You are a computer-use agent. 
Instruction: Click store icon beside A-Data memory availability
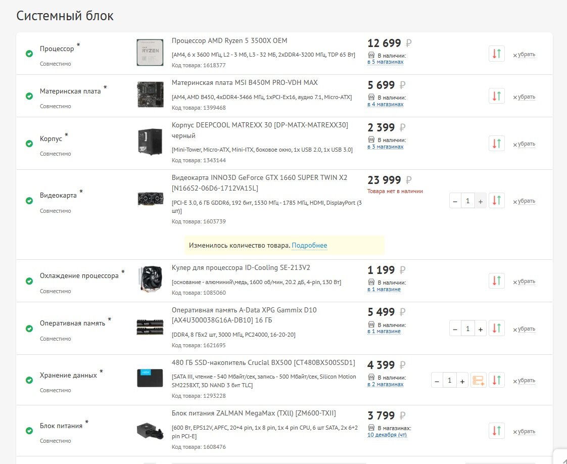click(371, 324)
